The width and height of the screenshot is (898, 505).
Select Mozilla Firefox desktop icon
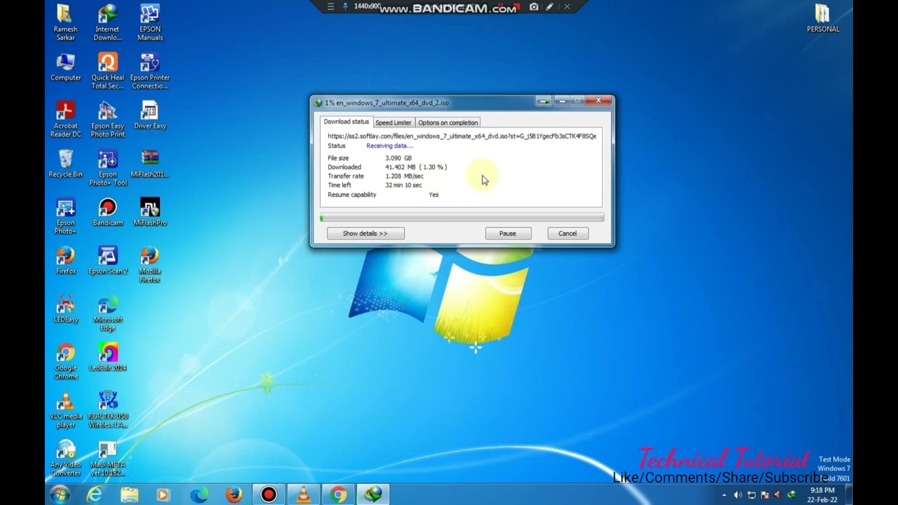point(149,264)
